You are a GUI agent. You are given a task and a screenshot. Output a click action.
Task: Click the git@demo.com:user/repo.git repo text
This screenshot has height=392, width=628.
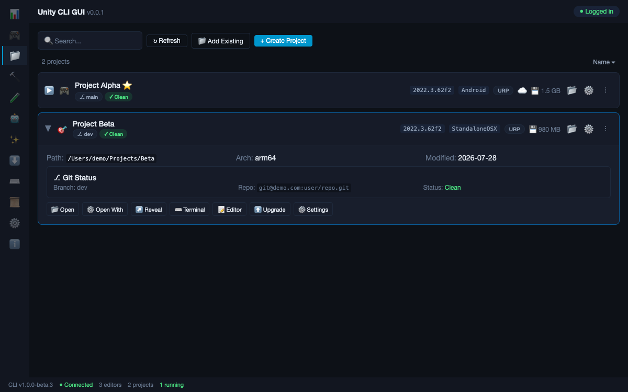[x=304, y=188]
